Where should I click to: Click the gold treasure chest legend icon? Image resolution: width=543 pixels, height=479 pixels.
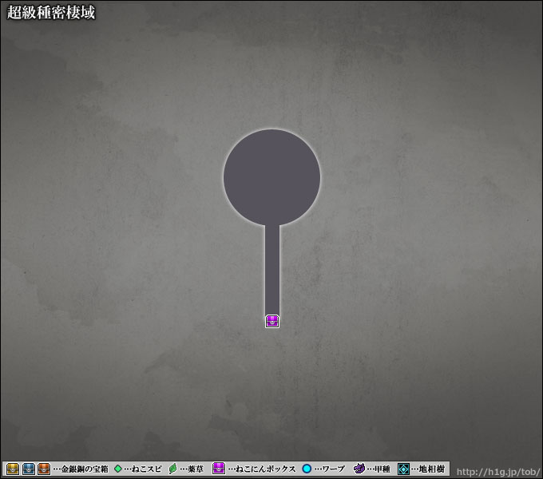13,469
